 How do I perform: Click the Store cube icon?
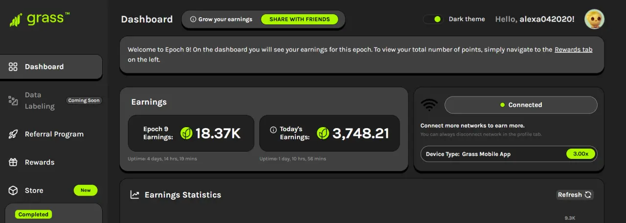coord(14,191)
